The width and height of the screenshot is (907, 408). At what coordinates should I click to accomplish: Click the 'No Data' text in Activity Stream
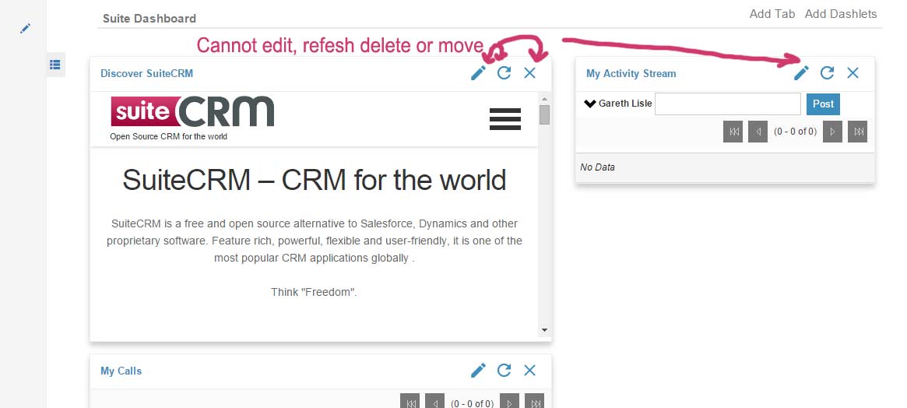(598, 167)
